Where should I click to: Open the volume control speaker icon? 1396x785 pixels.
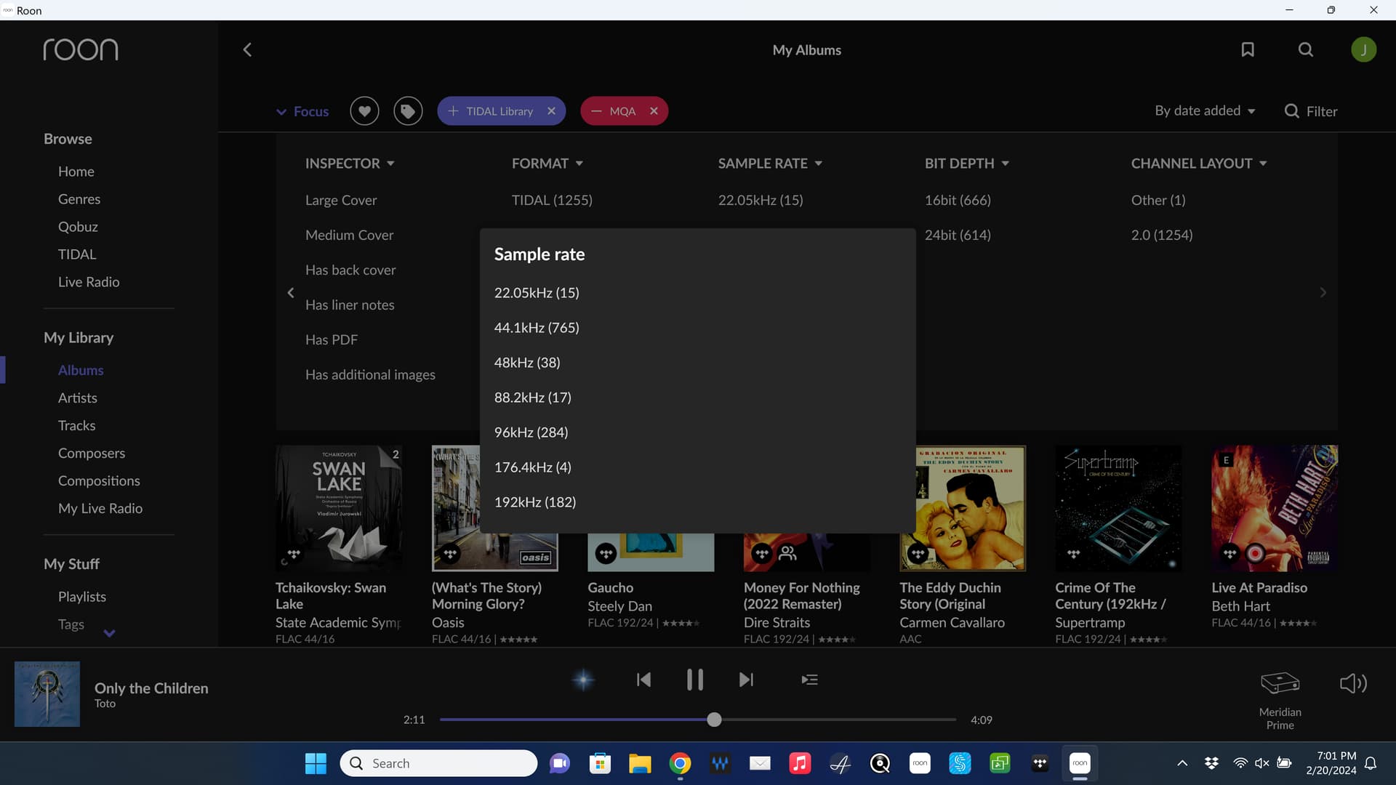click(1353, 683)
